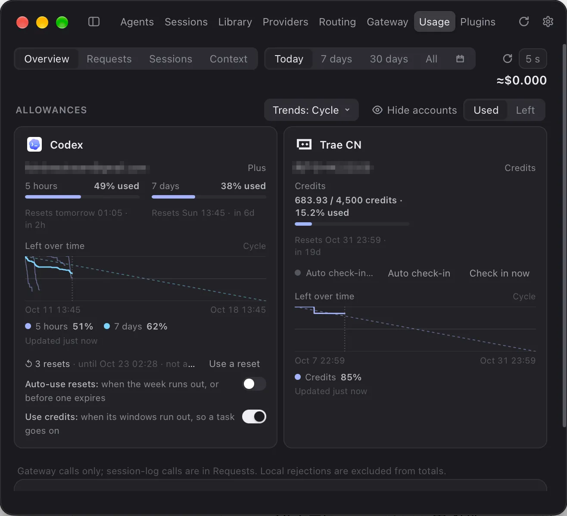Open settings via the gear icon
The width and height of the screenshot is (567, 516).
click(x=548, y=22)
